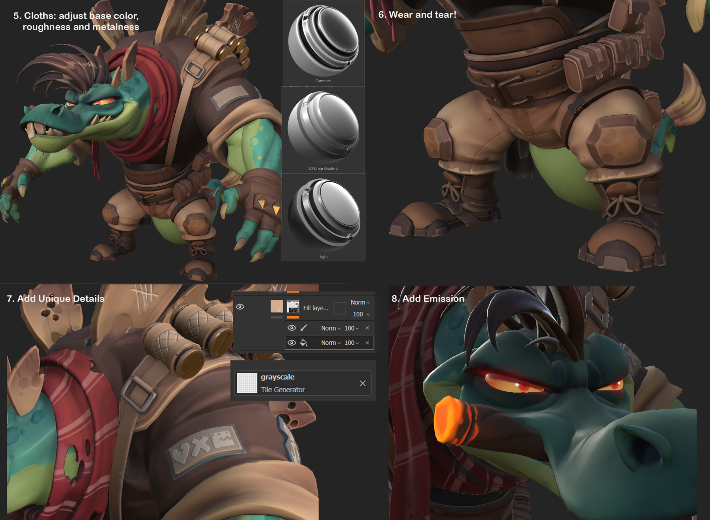
Task: Click the empty dashed mask thumbnail
Action: click(340, 308)
